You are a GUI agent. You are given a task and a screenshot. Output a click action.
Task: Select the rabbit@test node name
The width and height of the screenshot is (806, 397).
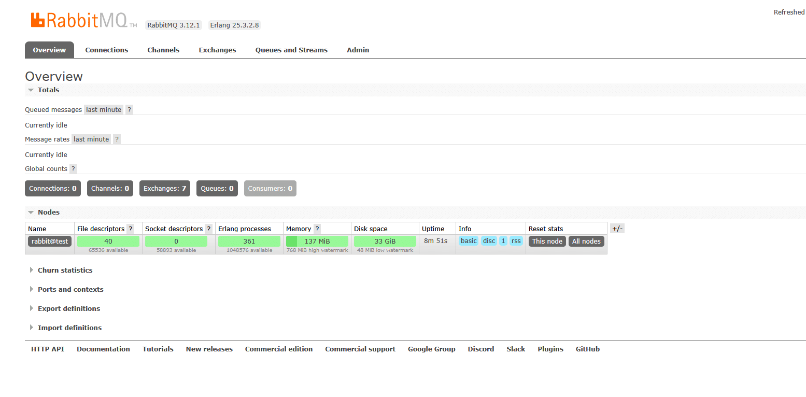[x=49, y=240]
